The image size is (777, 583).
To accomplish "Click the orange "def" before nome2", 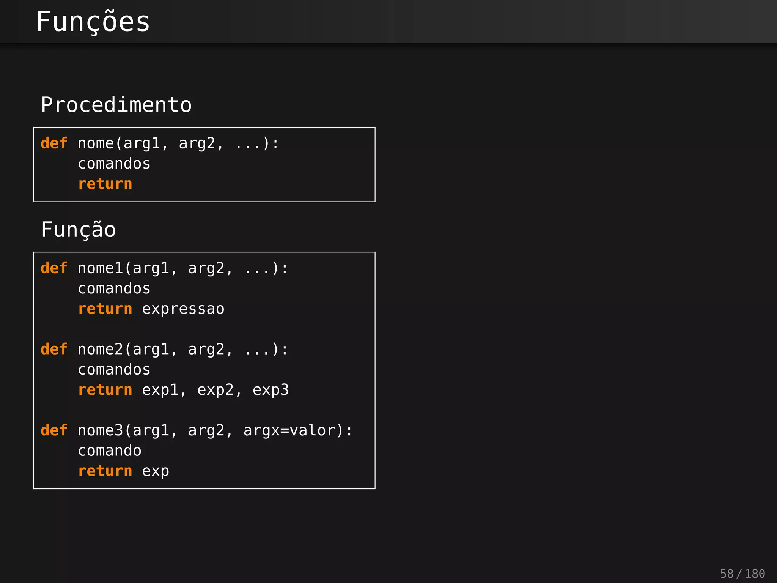I will 54,349.
